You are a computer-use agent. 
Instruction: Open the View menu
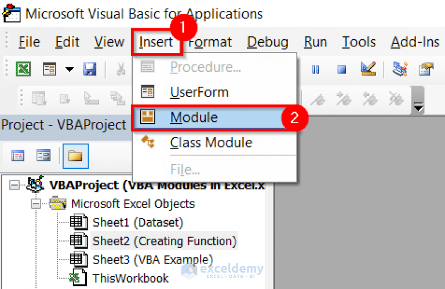pyautogui.click(x=109, y=42)
